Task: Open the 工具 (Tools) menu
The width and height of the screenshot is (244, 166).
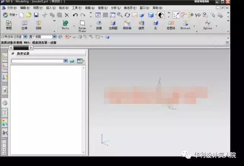Action: pos(77,8)
